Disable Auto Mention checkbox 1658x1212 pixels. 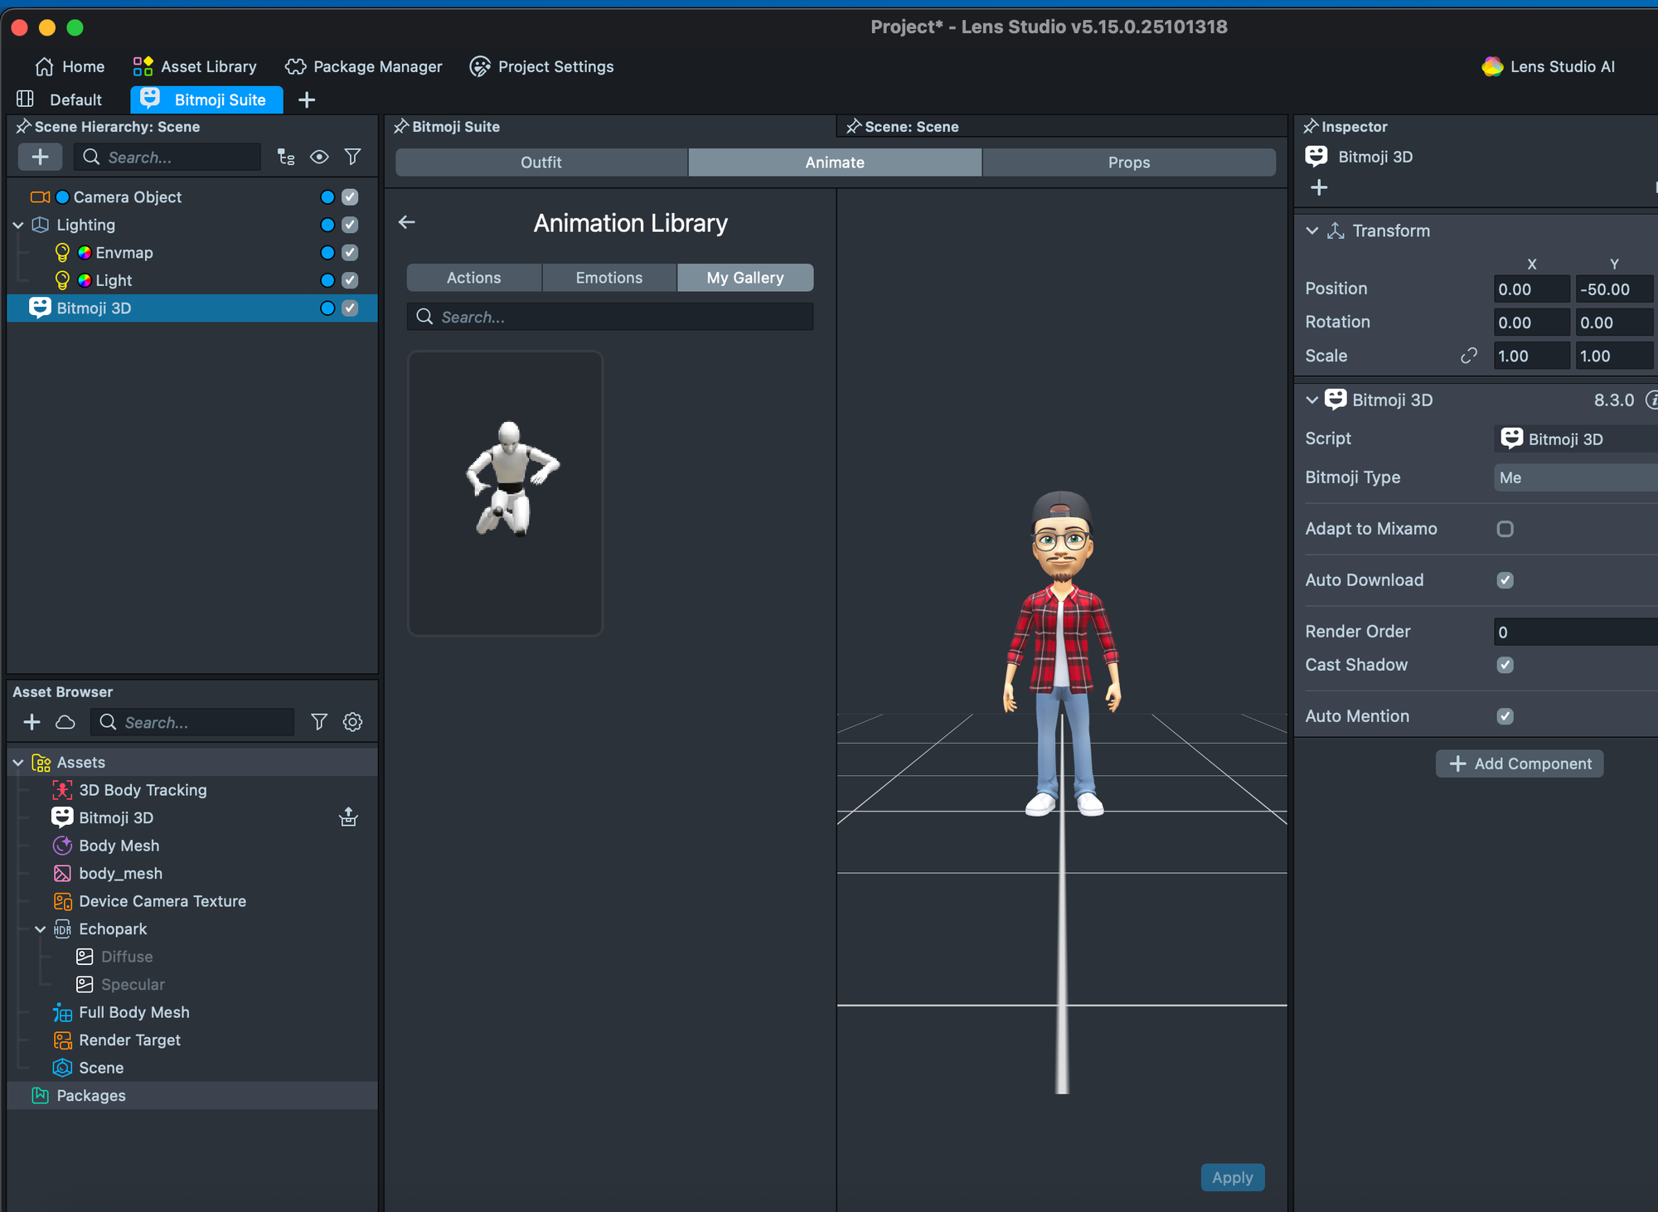[1505, 716]
